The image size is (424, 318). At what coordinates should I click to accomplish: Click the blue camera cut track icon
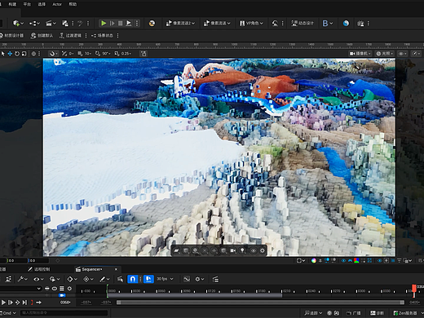pos(62,295)
